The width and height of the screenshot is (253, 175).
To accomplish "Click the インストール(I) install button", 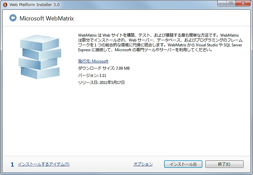I will [x=183, y=164].
